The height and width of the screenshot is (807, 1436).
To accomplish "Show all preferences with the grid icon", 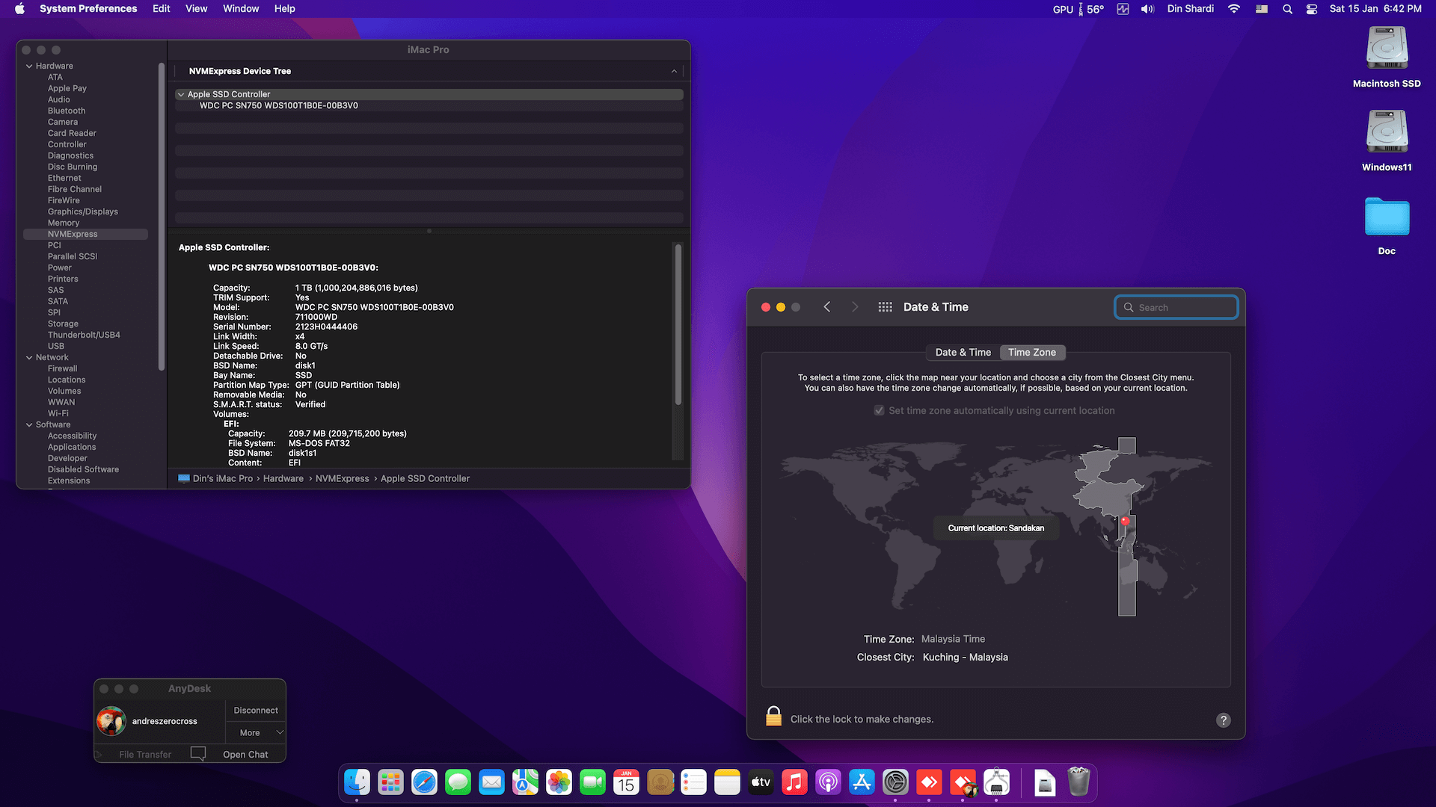I will pyautogui.click(x=885, y=307).
